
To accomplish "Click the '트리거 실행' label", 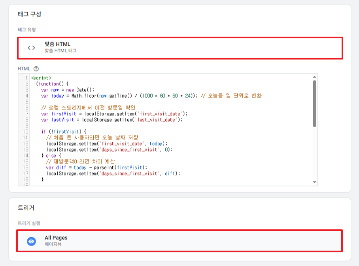I will coord(29,223).
